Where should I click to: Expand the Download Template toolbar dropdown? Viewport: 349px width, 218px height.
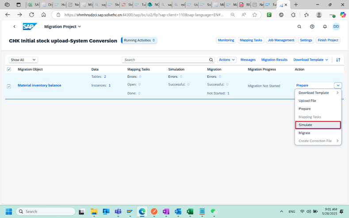click(x=311, y=60)
